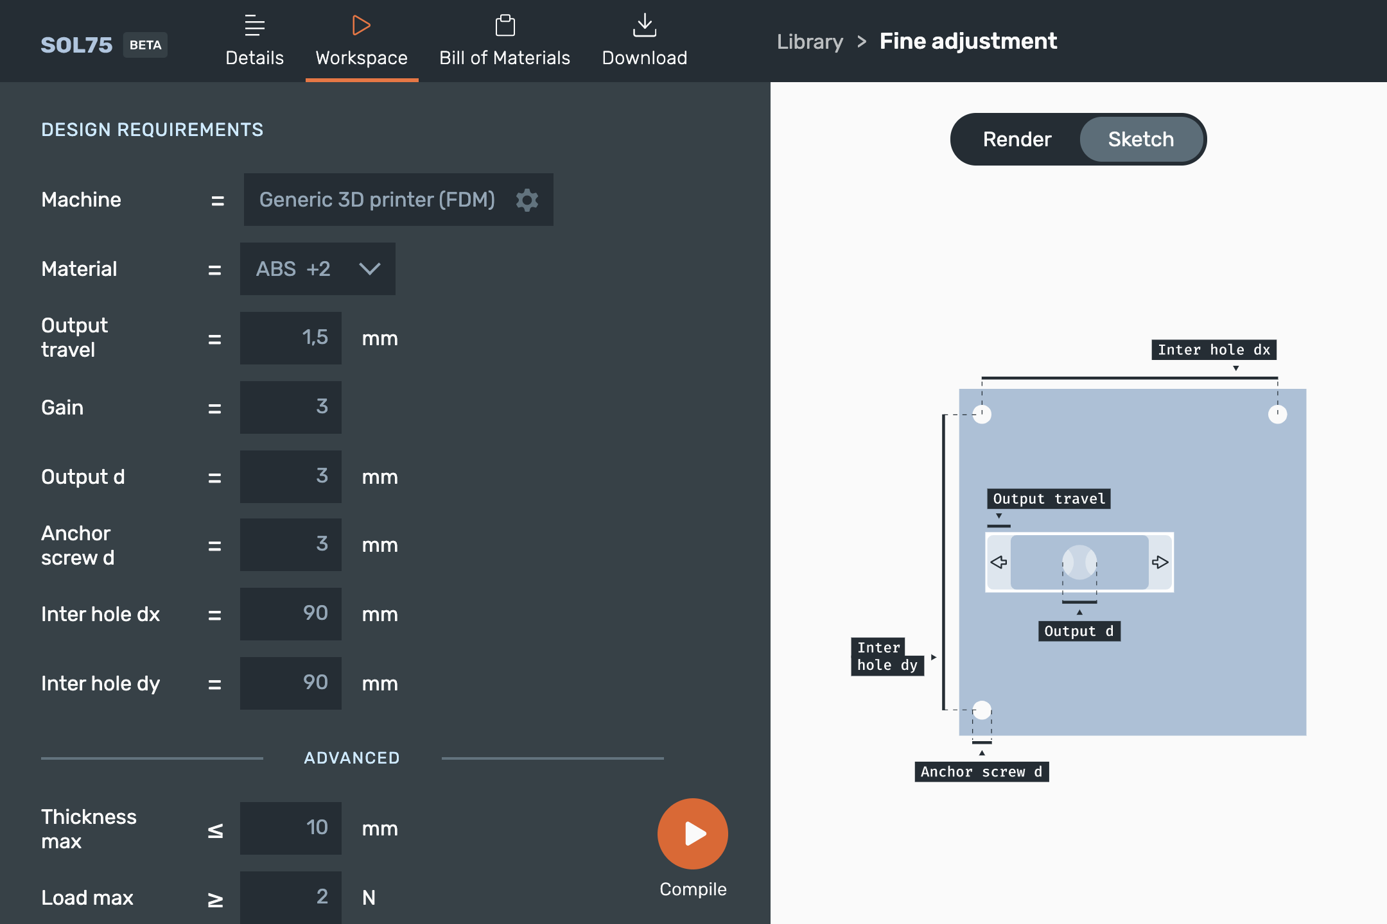The image size is (1387, 924).
Task: Open machine settings gear icon
Action: click(527, 200)
